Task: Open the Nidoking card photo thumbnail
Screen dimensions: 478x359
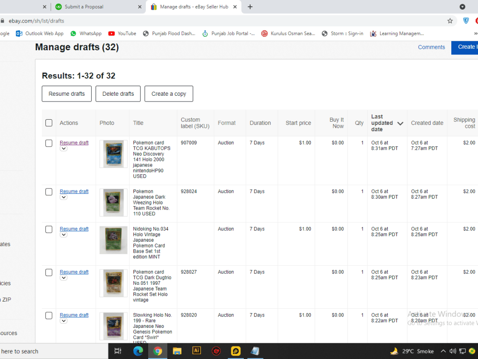Action: tap(113, 240)
